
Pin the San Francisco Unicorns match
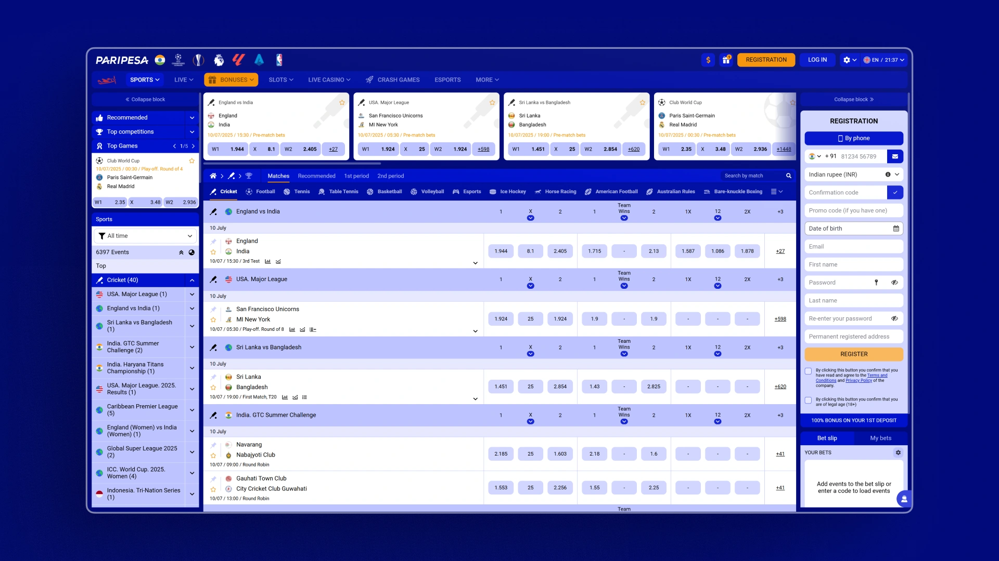click(213, 310)
